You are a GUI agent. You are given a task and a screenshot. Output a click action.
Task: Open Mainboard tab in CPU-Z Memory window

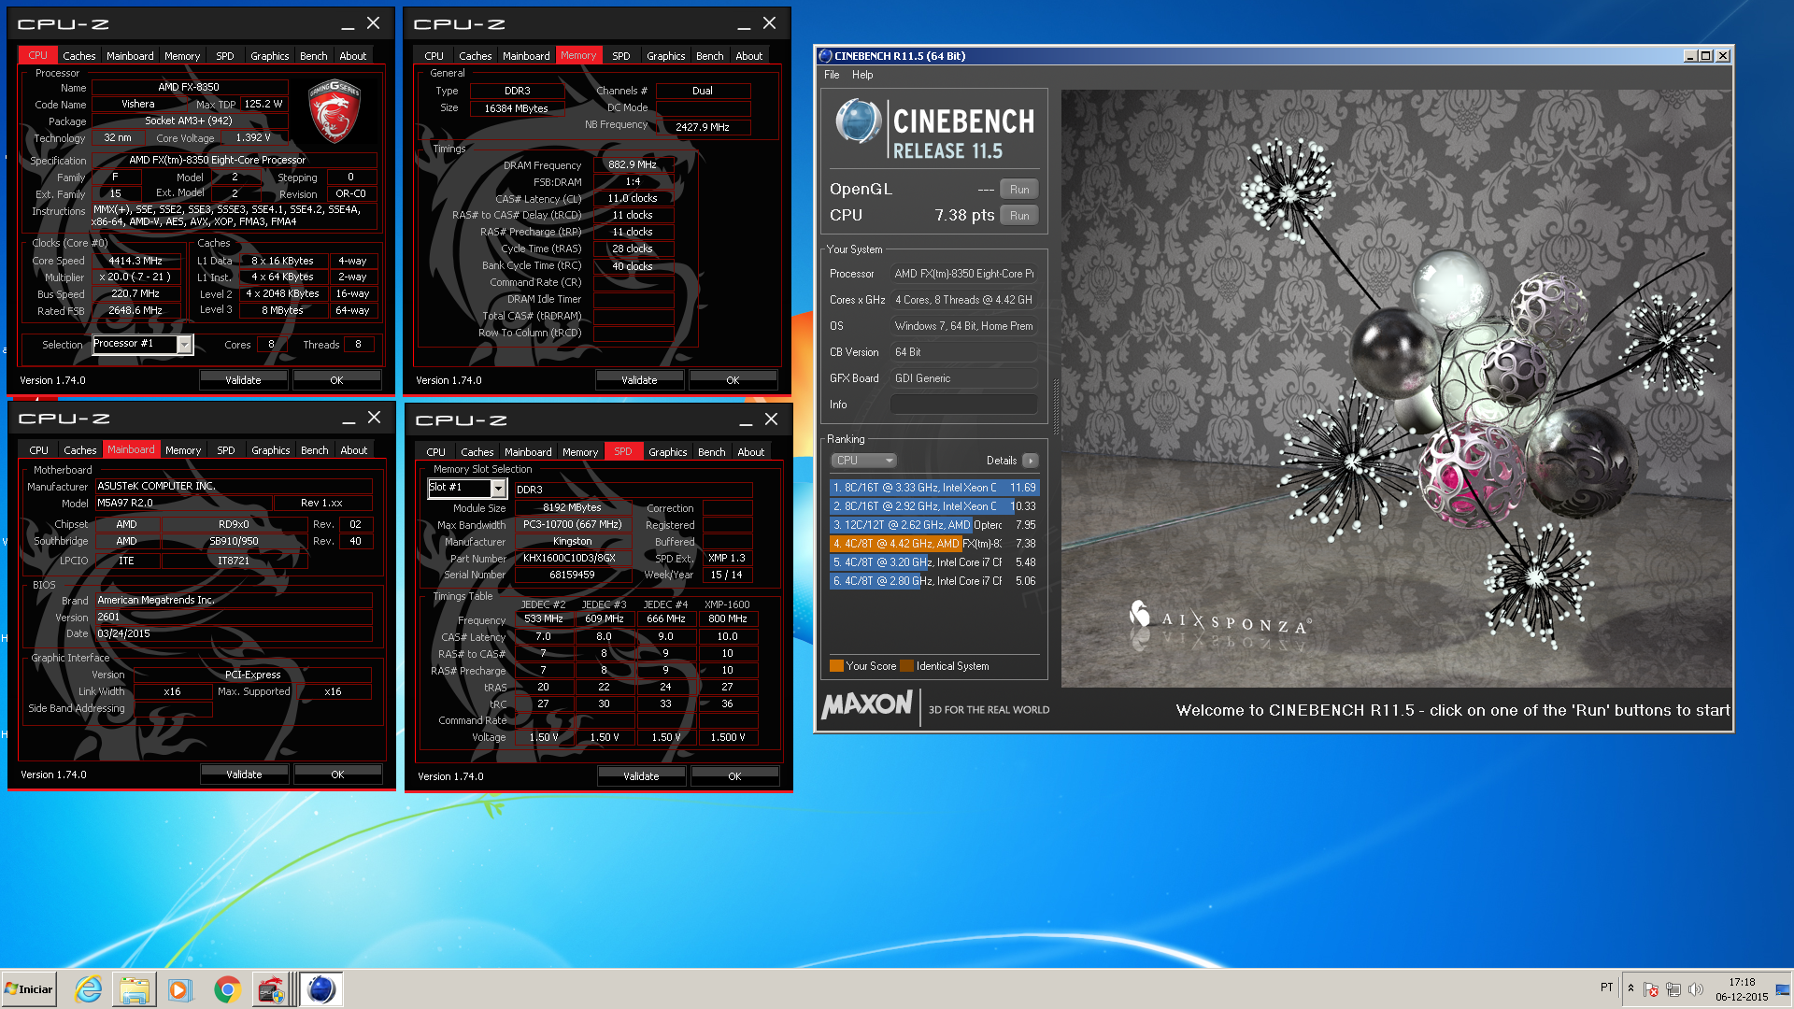526,56
